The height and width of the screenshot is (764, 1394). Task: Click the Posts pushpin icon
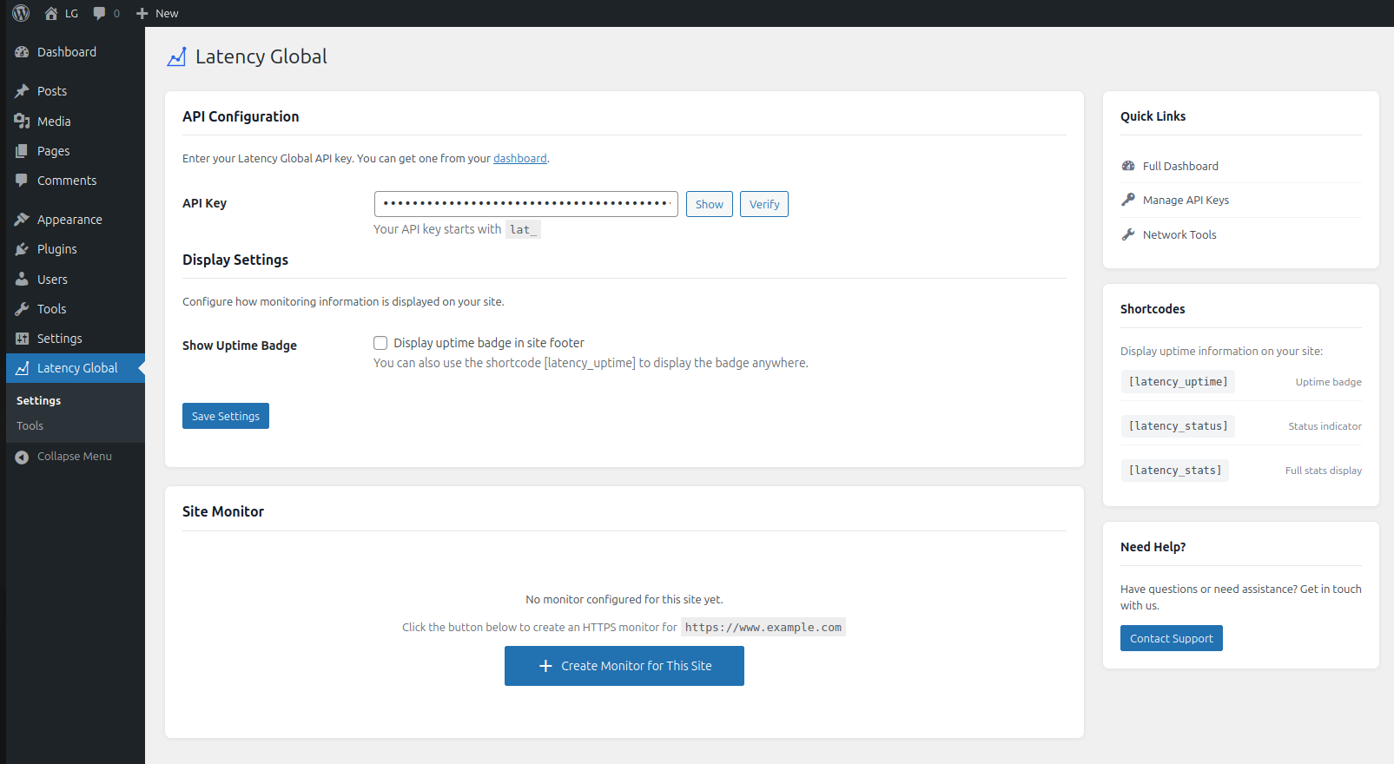[22, 91]
